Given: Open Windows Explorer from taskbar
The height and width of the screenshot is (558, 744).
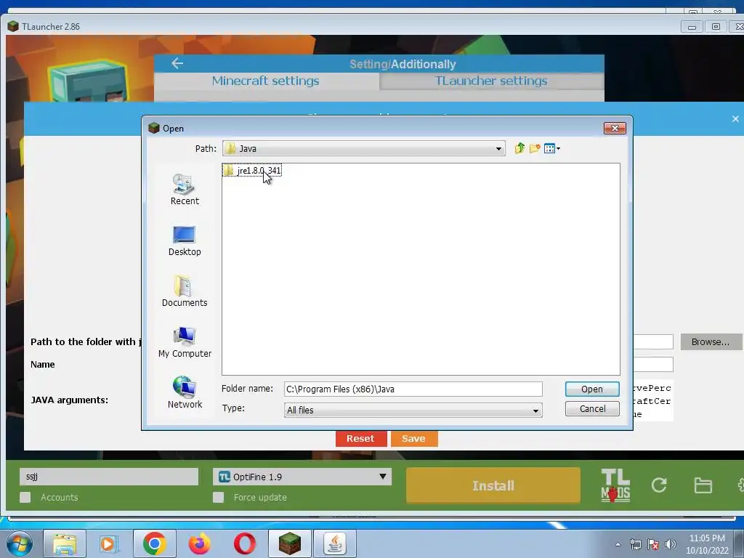Looking at the screenshot, I should click(x=65, y=543).
